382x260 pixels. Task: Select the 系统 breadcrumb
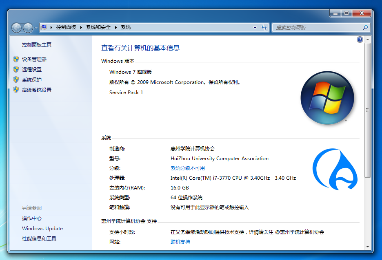[x=126, y=27]
